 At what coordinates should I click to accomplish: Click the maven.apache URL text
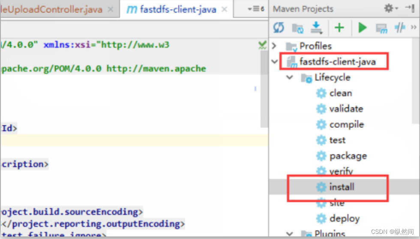(156, 69)
